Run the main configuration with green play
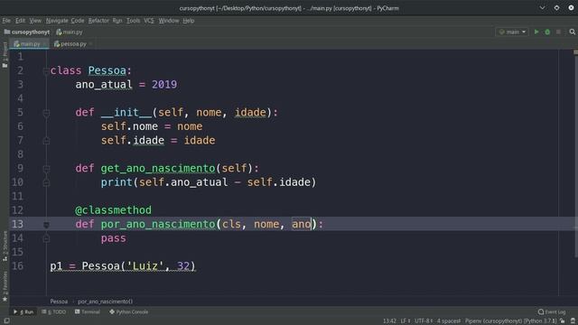The height and width of the screenshot is (325, 578). [536, 32]
